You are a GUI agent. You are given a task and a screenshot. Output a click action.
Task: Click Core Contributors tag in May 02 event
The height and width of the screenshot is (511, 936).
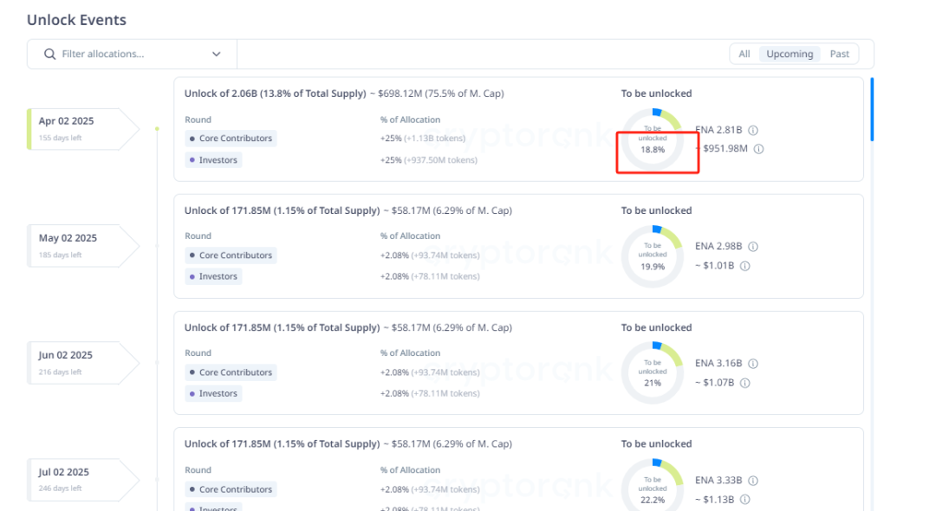(x=231, y=255)
